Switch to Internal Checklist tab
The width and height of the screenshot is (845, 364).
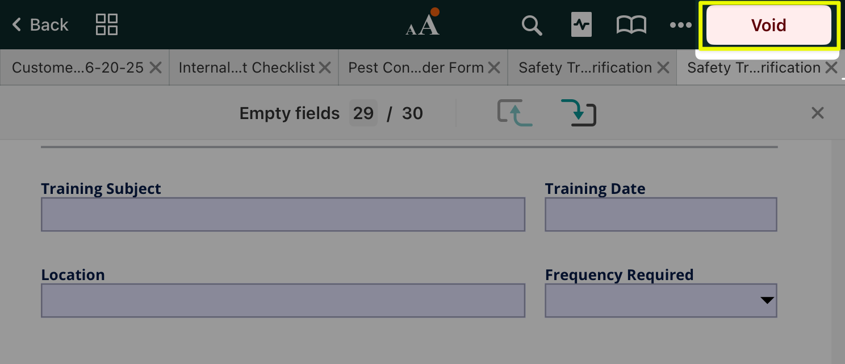246,68
